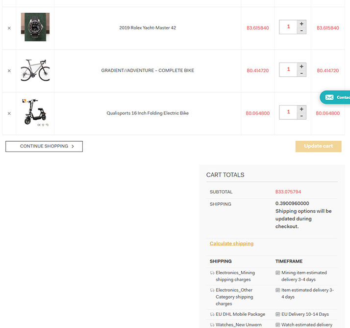Open GRADIENT//ADVENTURE – COMPLETE BIKE link
Image resolution: width=350 pixels, height=328 pixels.
click(x=148, y=70)
